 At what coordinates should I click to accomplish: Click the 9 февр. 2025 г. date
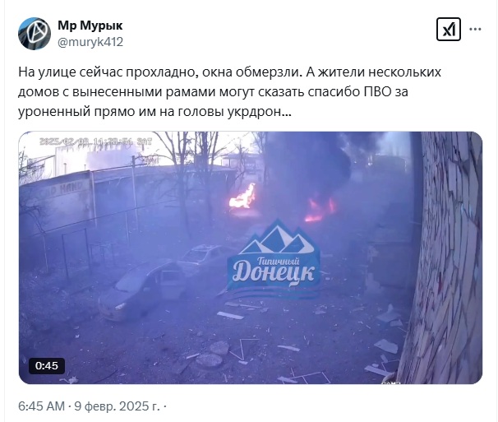tap(117, 406)
